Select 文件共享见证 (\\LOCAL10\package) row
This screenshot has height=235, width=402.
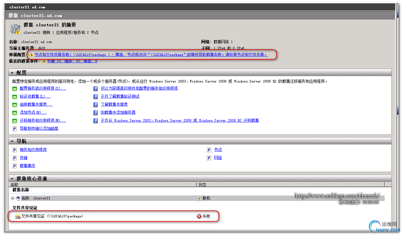[x=197, y=216]
